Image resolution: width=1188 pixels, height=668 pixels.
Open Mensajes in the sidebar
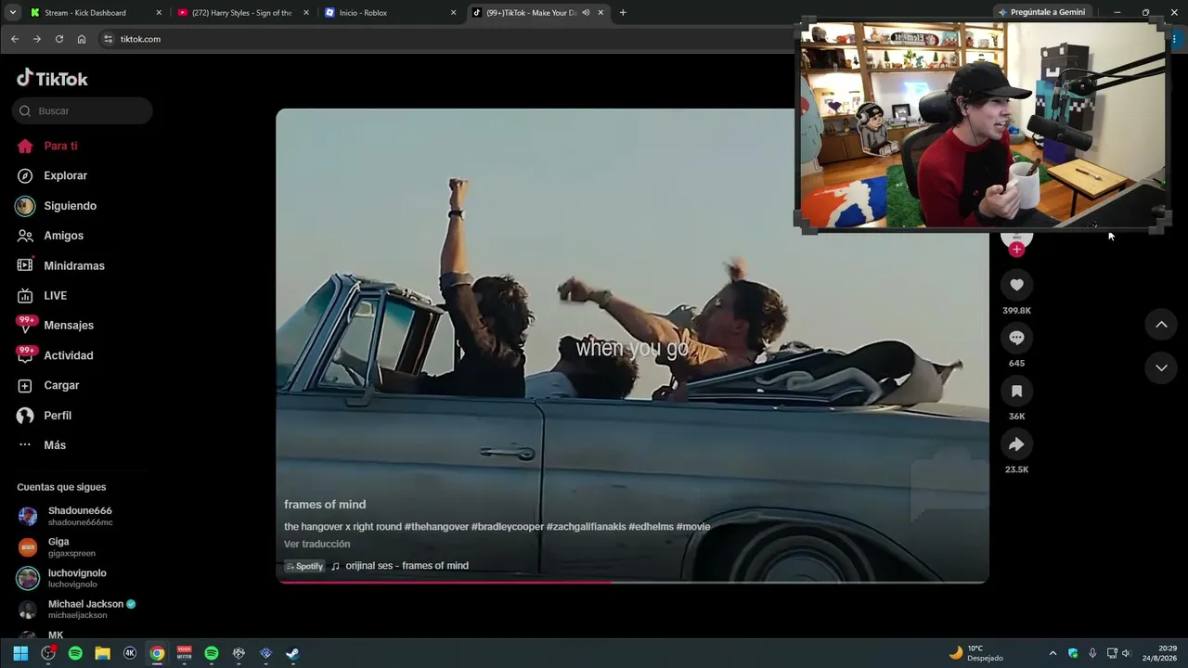[69, 326]
